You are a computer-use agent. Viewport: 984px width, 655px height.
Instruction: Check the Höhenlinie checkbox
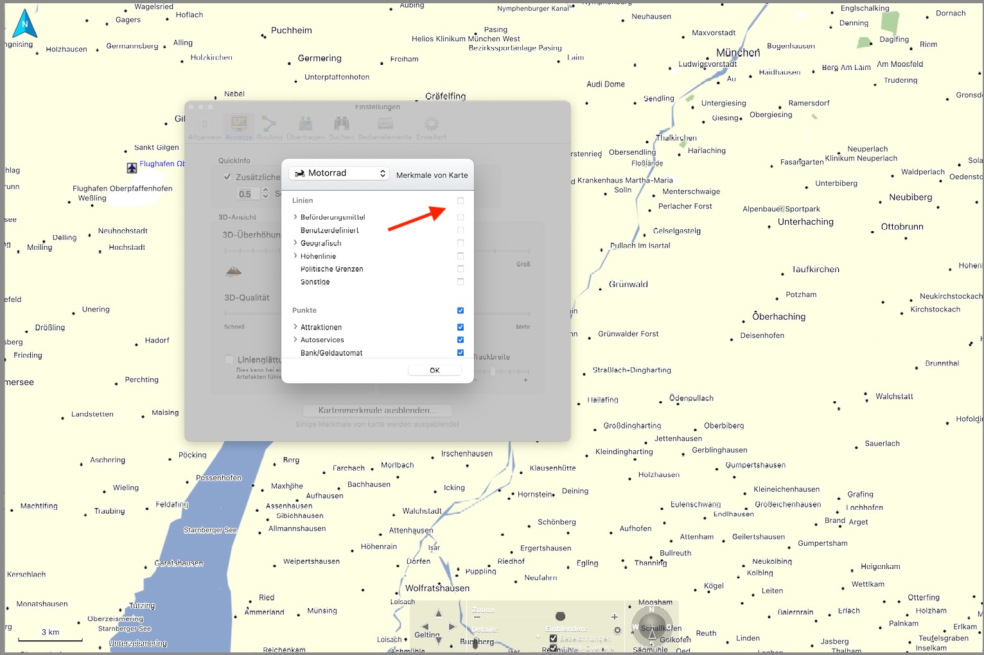[461, 256]
